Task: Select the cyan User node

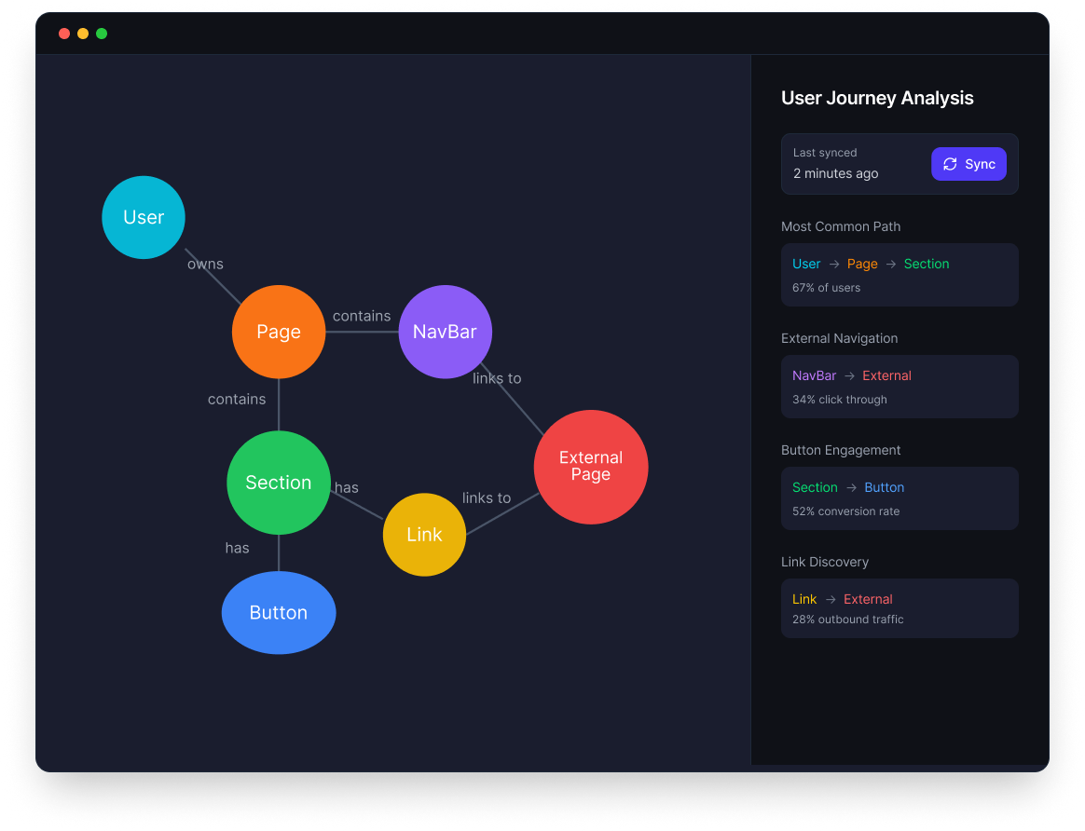Action: (x=144, y=217)
